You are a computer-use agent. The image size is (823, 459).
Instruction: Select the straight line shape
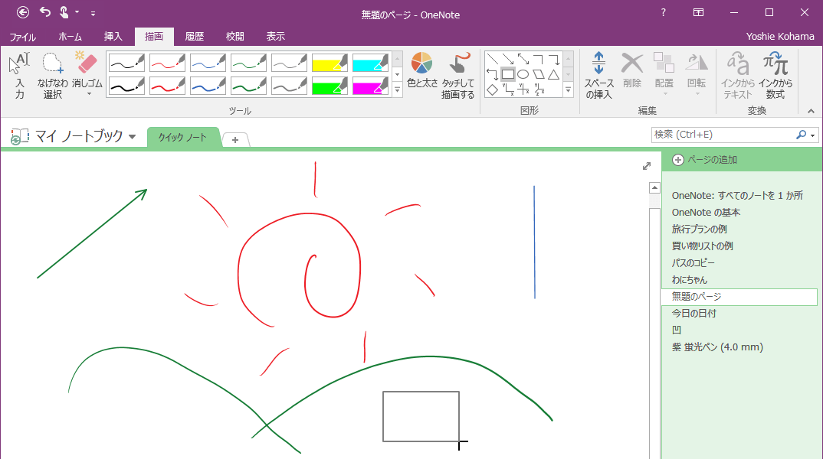pos(492,59)
